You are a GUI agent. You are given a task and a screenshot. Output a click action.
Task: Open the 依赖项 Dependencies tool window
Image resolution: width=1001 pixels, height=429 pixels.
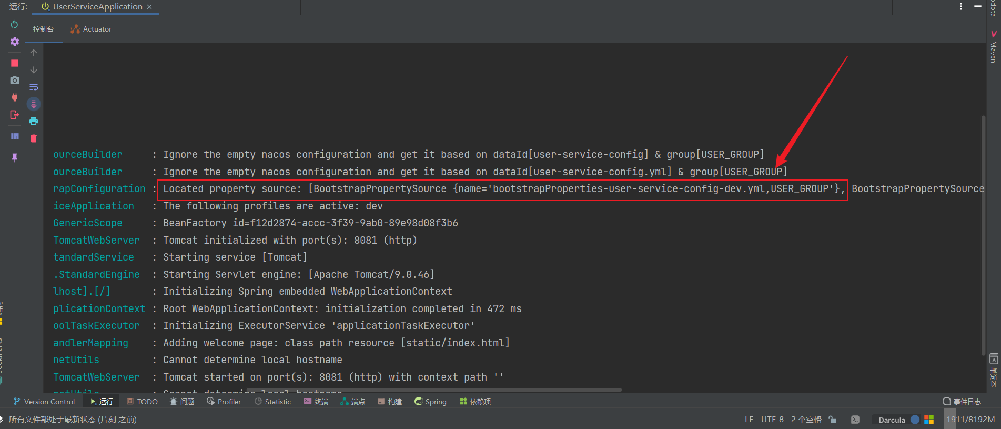point(476,402)
